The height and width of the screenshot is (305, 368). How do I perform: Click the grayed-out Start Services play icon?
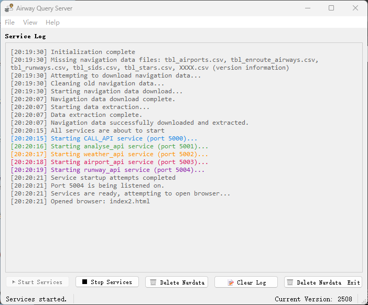click(x=14, y=282)
